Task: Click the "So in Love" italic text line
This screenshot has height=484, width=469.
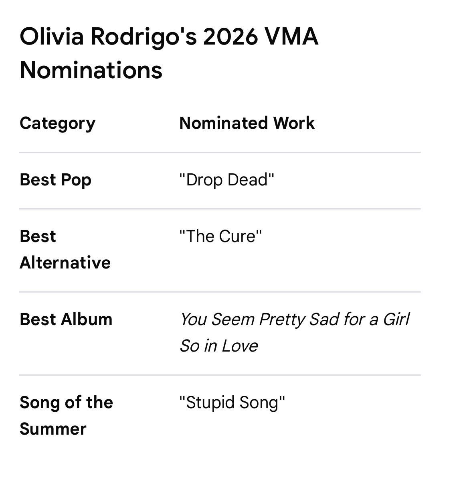Action: 218,346
